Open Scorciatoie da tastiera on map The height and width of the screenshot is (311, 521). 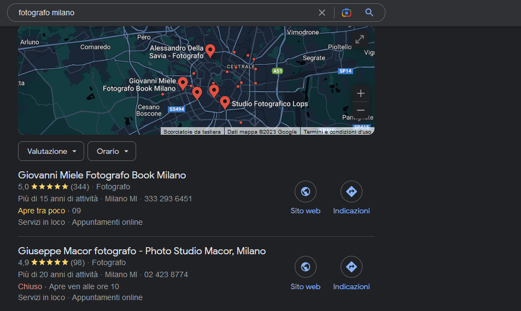tap(192, 131)
